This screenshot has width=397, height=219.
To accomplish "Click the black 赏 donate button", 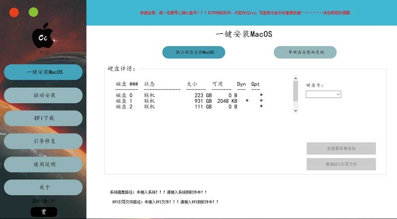I will (x=44, y=212).
